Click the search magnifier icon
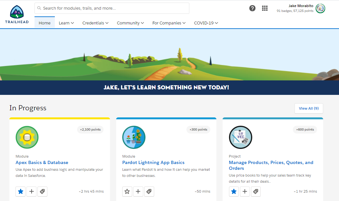This screenshot has height=201, width=339. click(x=39, y=8)
